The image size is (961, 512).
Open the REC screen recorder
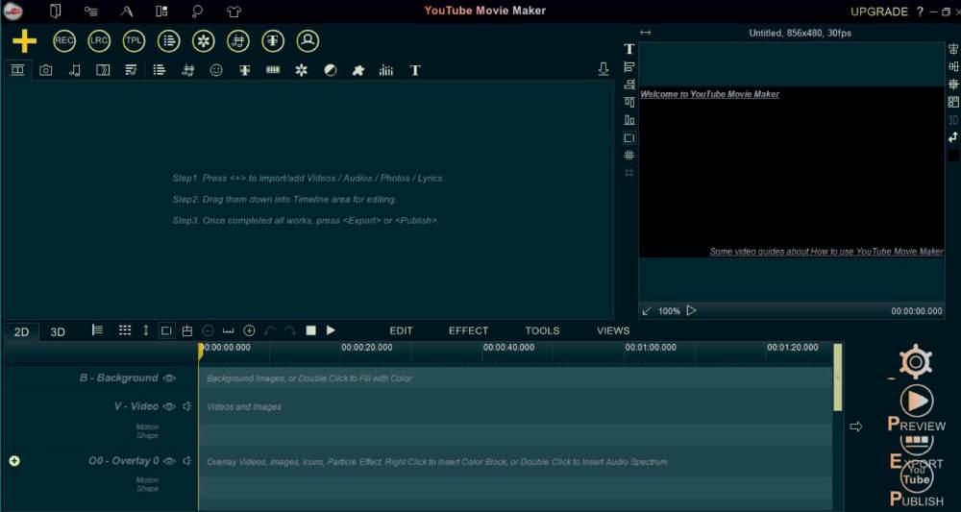pyautogui.click(x=63, y=41)
